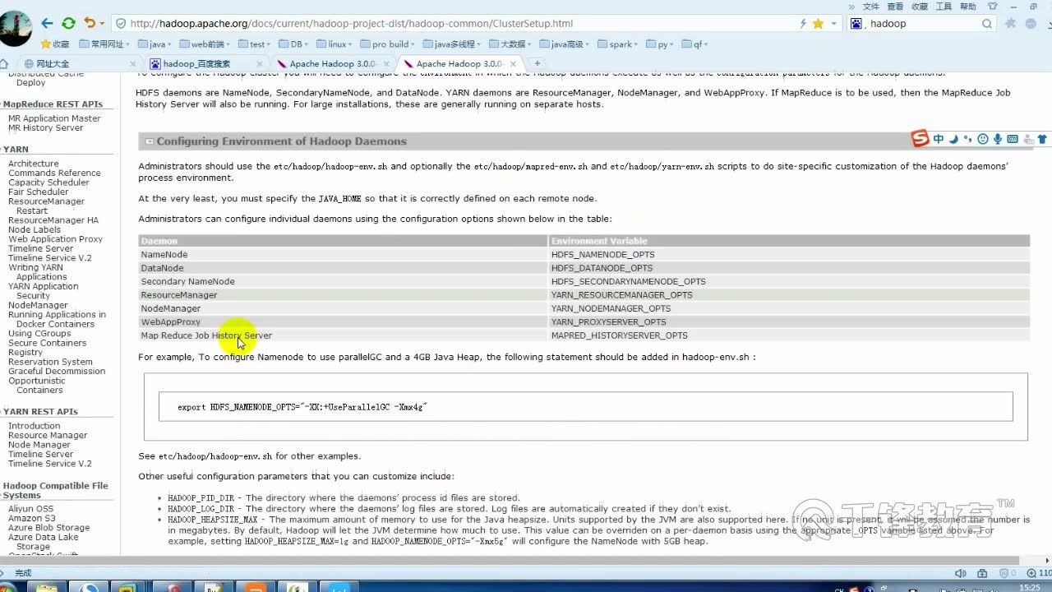This screenshot has height=592, width=1052.
Task: Click the magnifier search icon in the search box
Action: point(987,24)
